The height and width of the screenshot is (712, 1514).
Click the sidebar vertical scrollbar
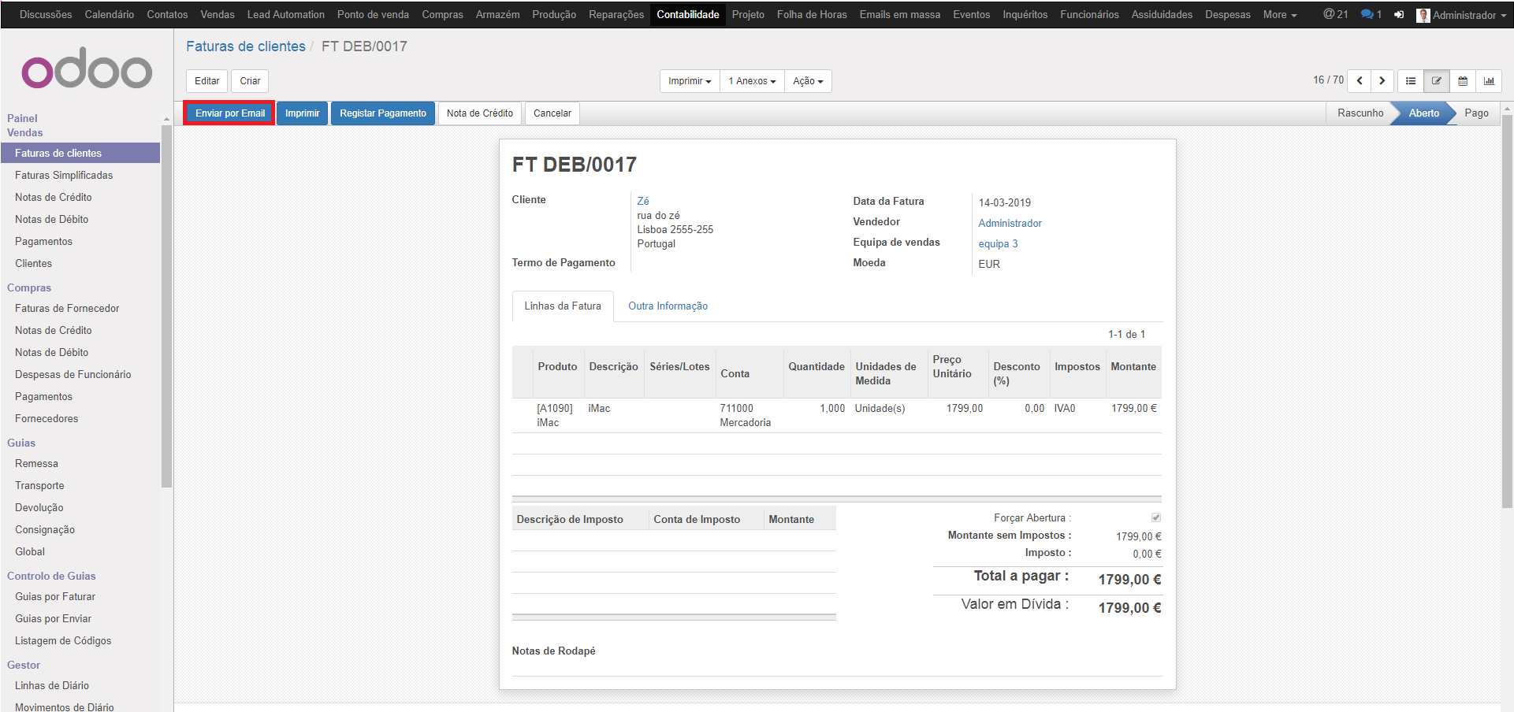click(x=166, y=315)
